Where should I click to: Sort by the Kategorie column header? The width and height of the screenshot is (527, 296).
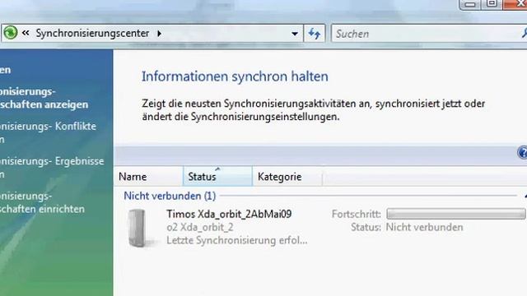coord(287,177)
